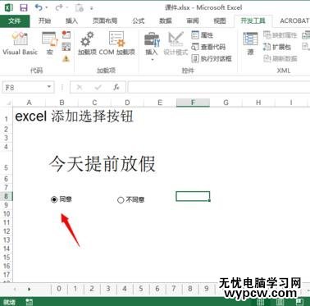Click the macro recording status bar icon

tap(29, 302)
